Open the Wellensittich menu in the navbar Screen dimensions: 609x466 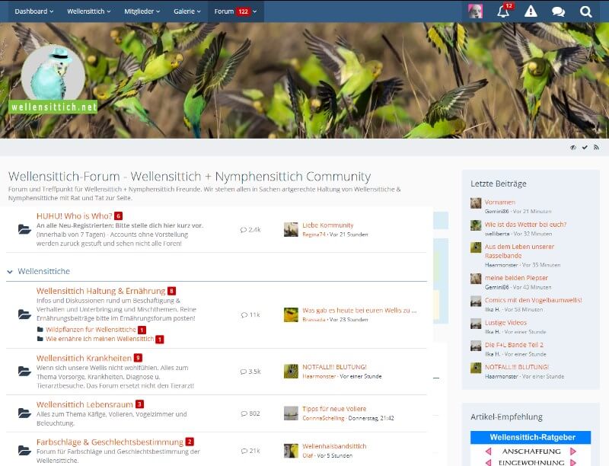point(87,11)
